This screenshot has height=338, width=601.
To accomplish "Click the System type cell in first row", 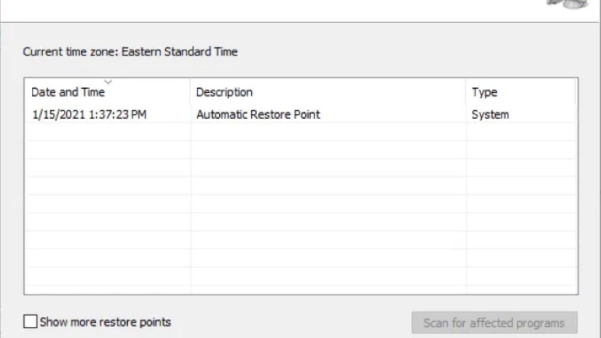I will coord(490,115).
